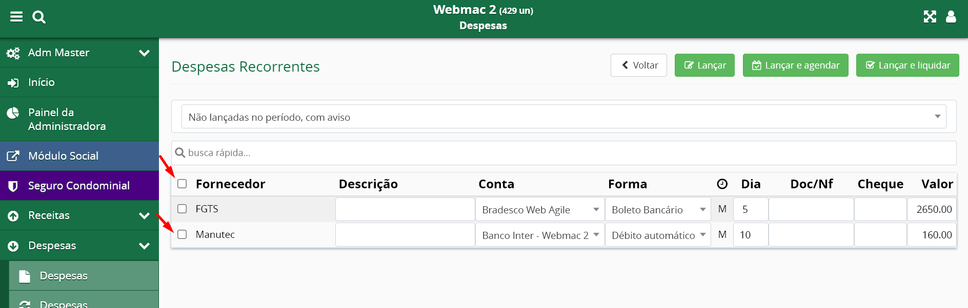Screen dimensions: 968x308
Task: Click the Seguro Condominial shield icon
Action: click(x=13, y=186)
